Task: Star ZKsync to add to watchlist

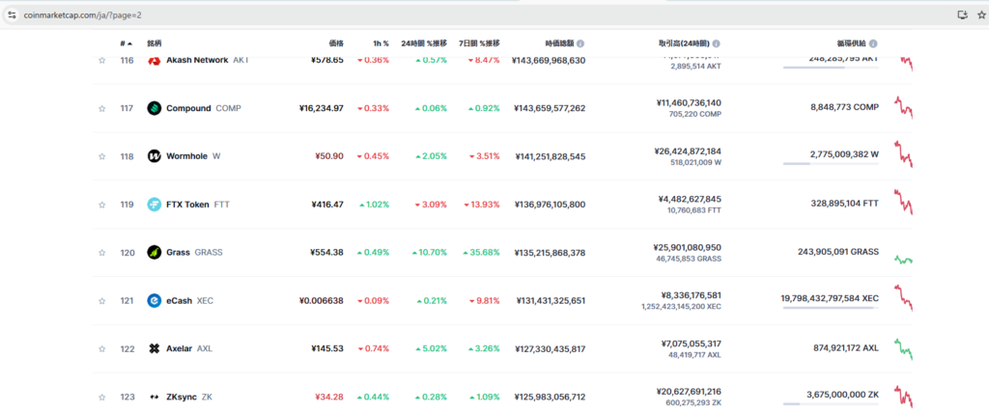Action: [101, 398]
